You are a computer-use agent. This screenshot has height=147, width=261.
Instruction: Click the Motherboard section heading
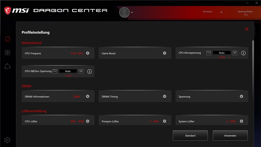(32, 43)
